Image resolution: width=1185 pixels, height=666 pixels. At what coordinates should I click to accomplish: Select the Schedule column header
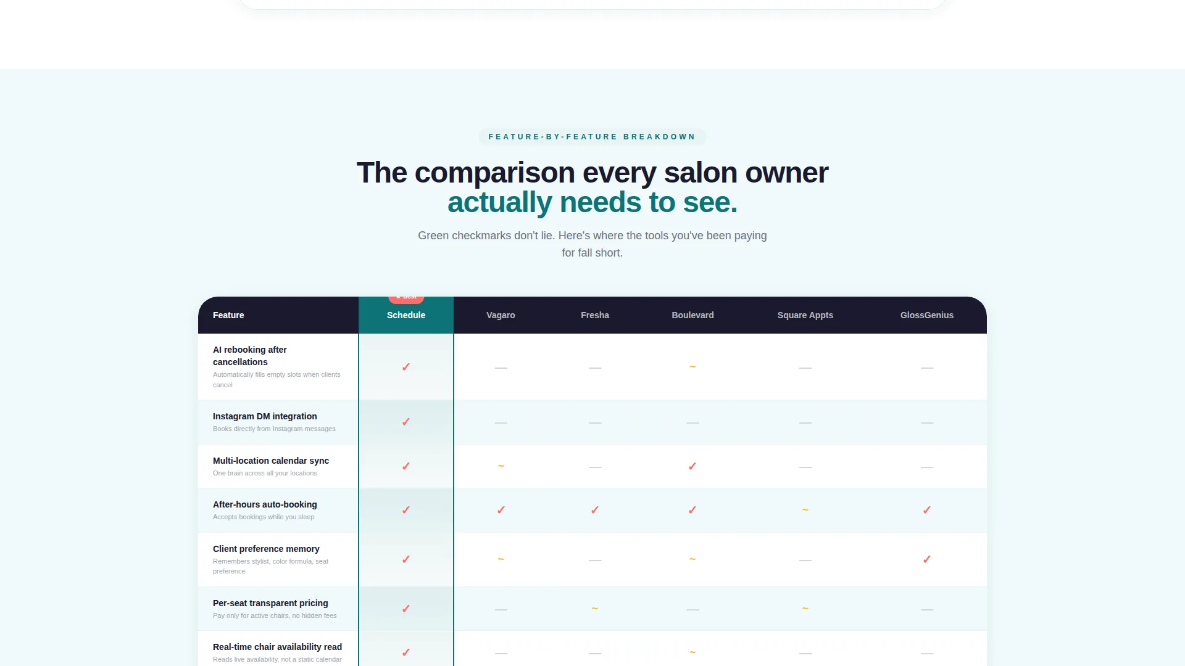pyautogui.click(x=406, y=315)
